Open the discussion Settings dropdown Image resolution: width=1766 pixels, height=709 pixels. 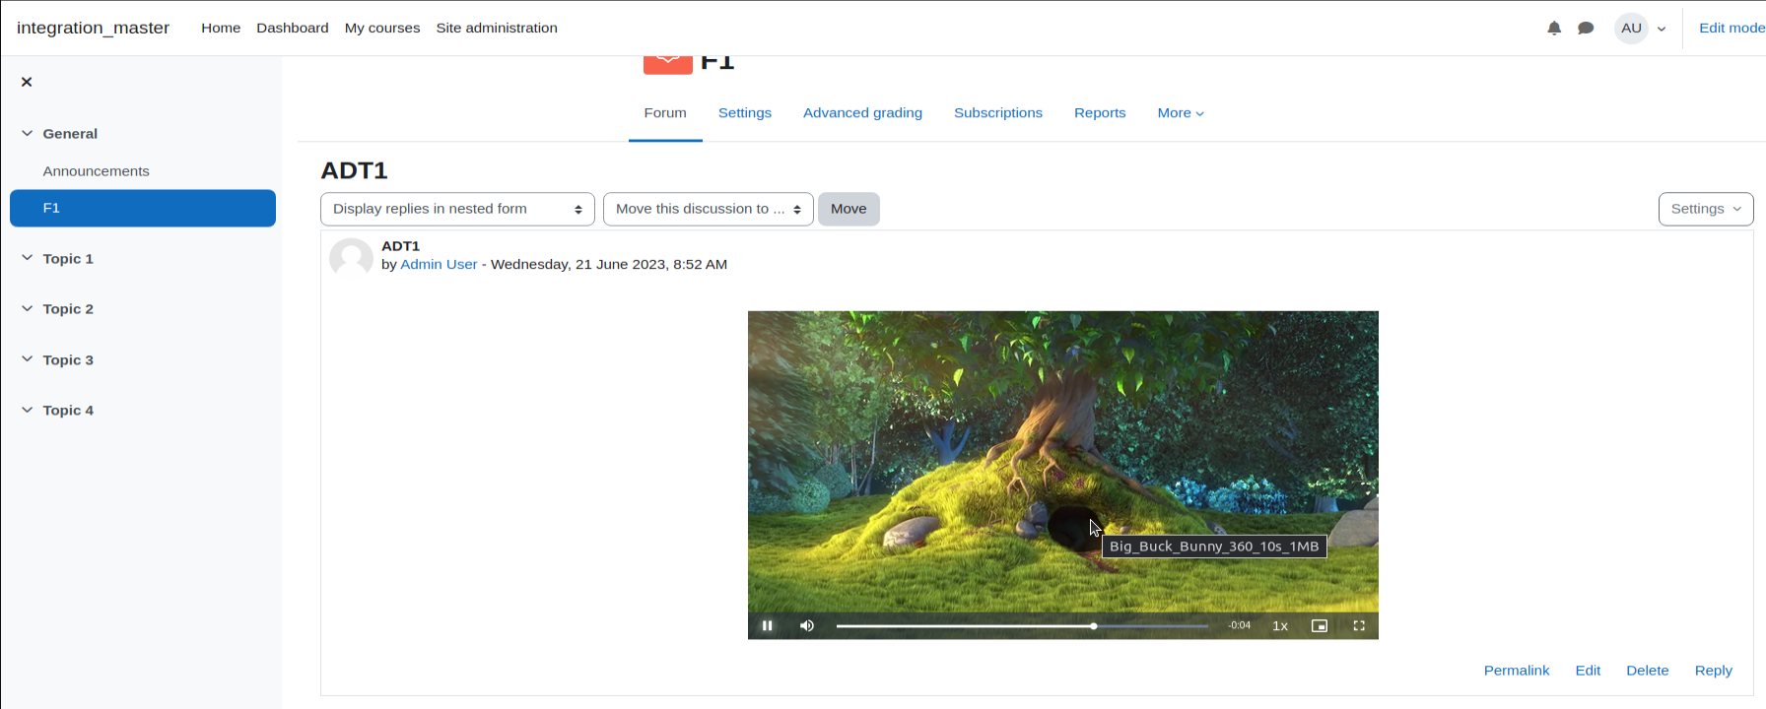point(1706,209)
